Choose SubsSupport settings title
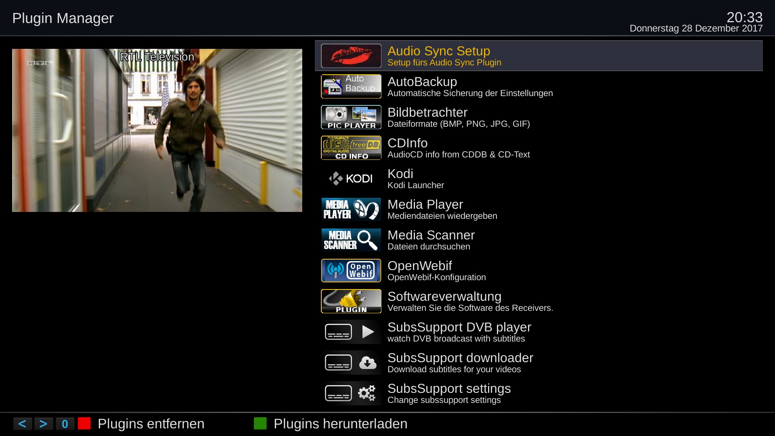This screenshot has height=436, width=775. tap(449, 388)
